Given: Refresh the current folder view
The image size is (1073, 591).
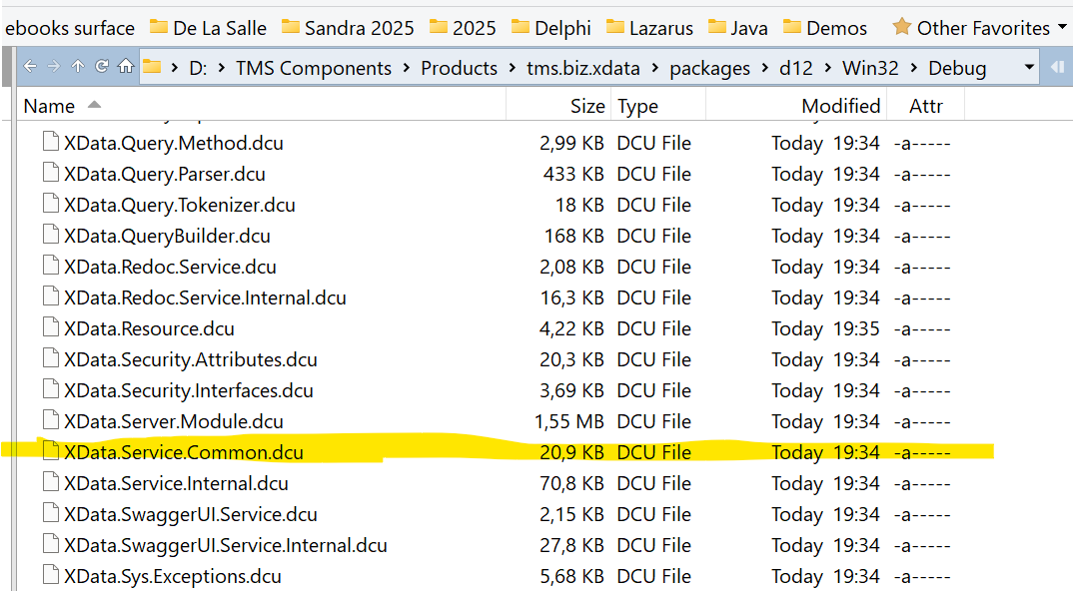Looking at the screenshot, I should point(101,67).
